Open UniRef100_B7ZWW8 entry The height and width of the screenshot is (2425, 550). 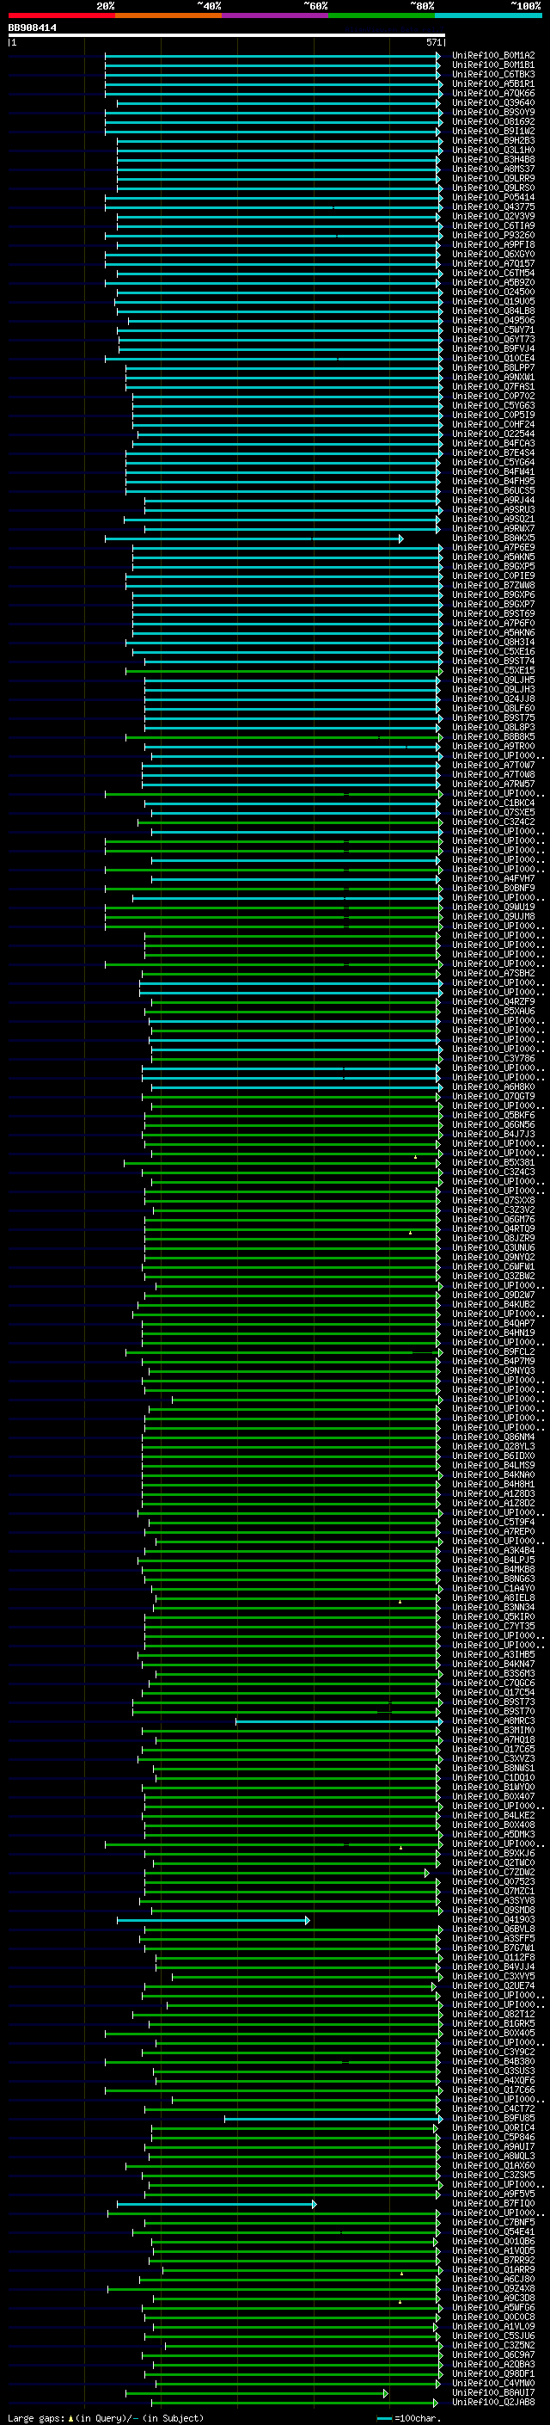pyautogui.click(x=493, y=585)
